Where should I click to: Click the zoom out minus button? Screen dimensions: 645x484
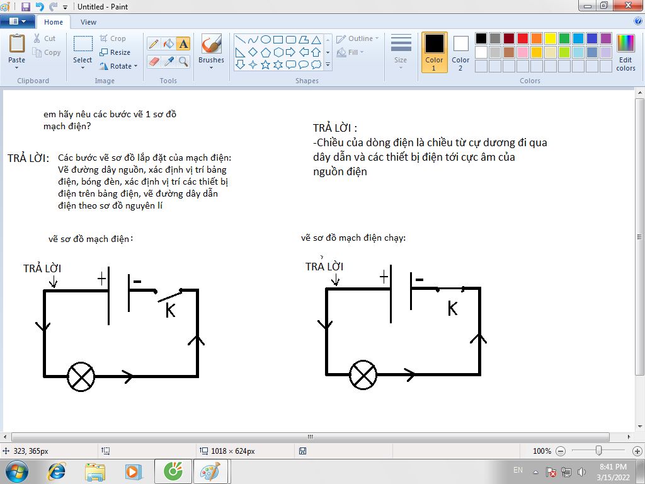[561, 451]
